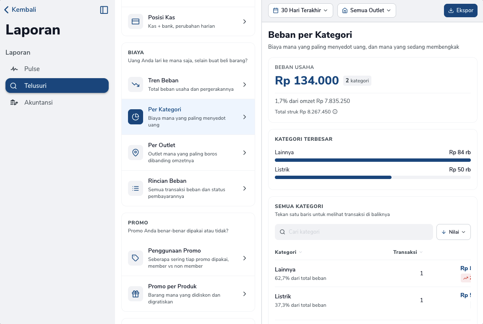
Task: Click the Akuntansi bank icon
Action: (x=14, y=103)
